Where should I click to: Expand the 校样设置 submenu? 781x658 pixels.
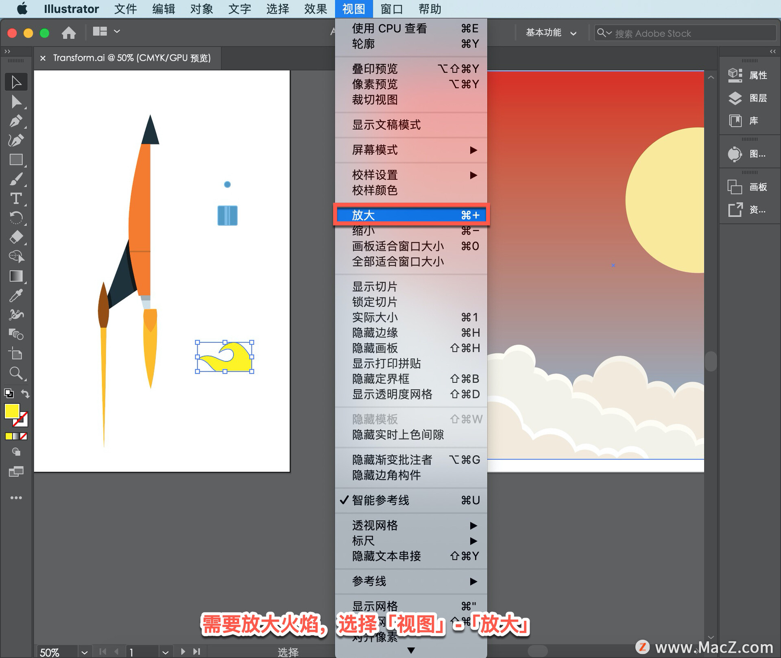tap(411, 175)
